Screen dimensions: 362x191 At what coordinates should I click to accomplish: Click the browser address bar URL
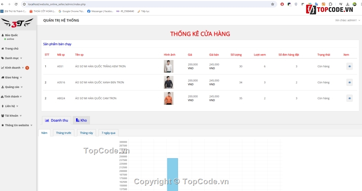[57, 4]
